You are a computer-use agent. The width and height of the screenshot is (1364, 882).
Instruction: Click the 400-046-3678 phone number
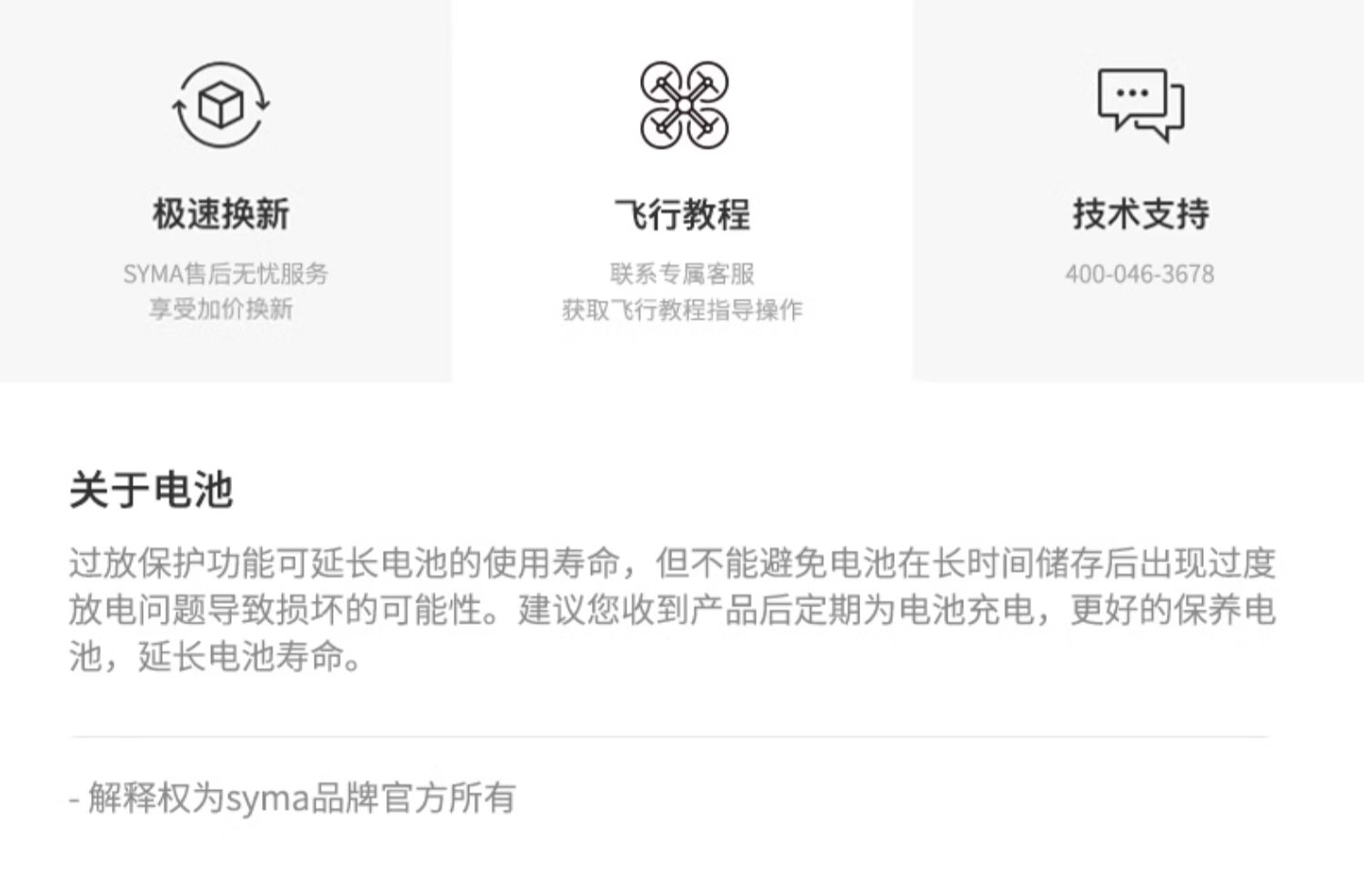pyautogui.click(x=1139, y=274)
